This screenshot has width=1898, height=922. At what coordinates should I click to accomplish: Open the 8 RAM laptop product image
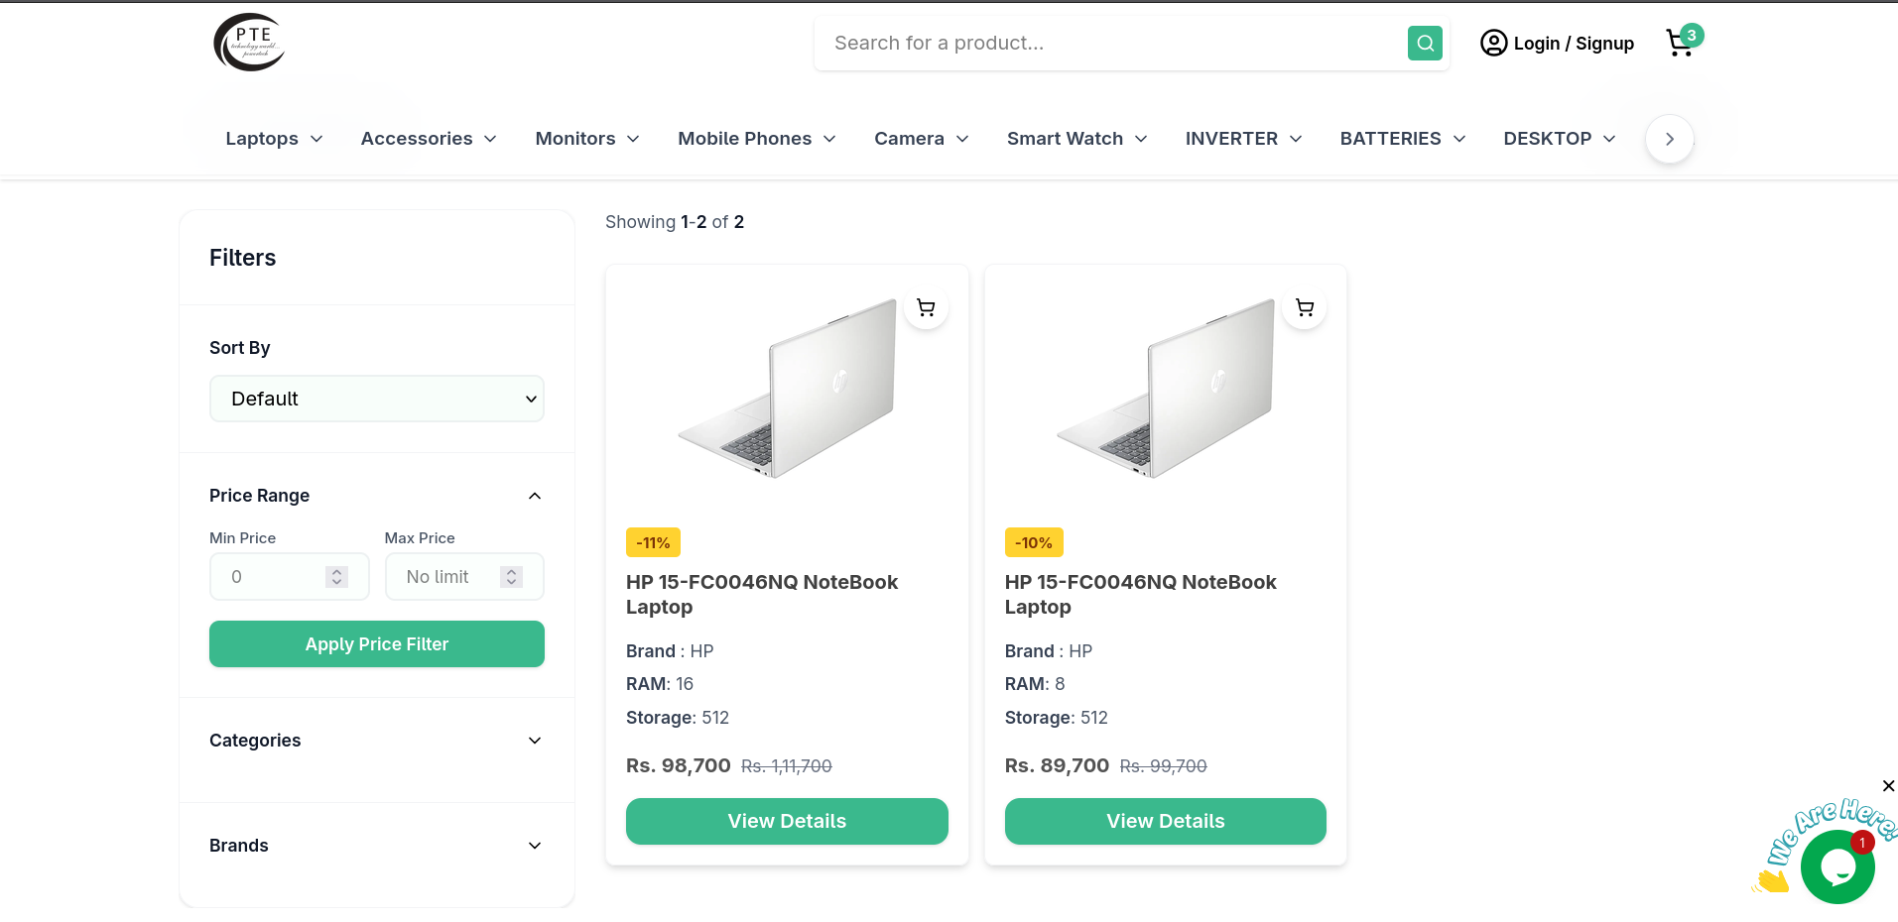click(1167, 389)
